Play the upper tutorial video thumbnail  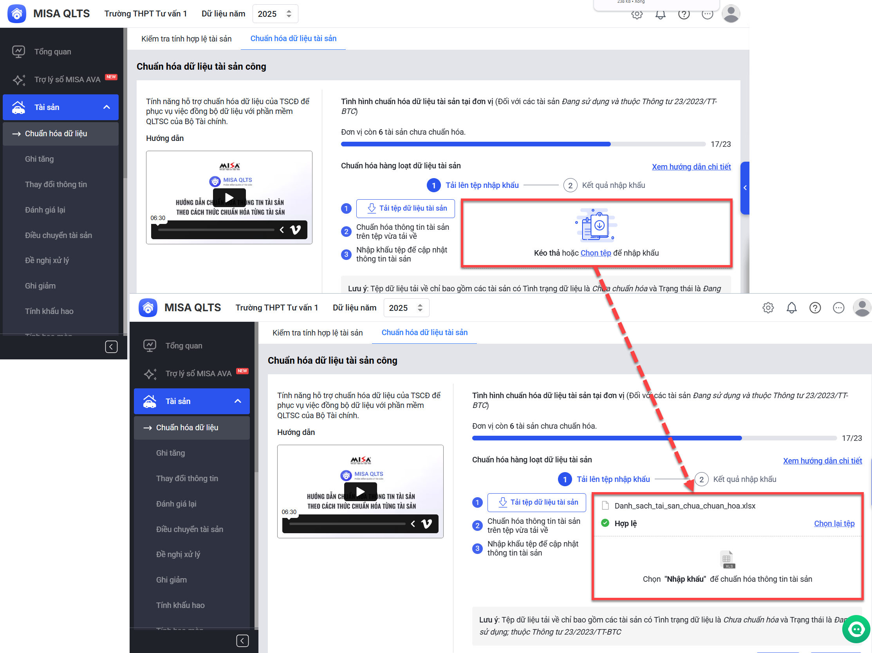click(229, 197)
